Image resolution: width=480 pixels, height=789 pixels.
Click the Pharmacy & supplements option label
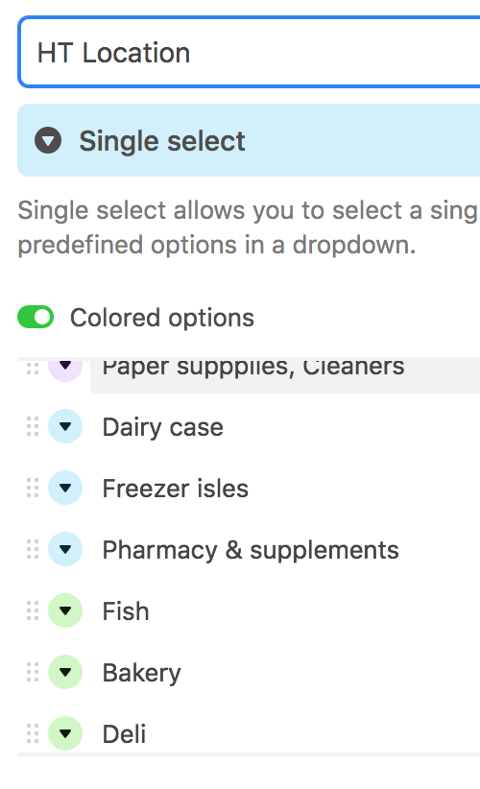tap(251, 550)
